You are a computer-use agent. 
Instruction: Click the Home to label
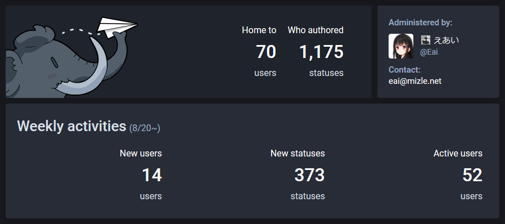(259, 30)
